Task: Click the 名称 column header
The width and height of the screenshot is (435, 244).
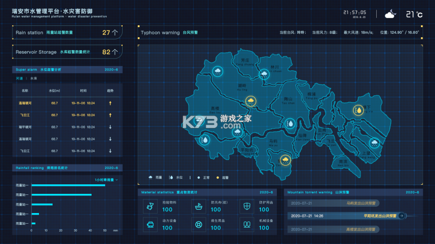Action: (x=25, y=91)
